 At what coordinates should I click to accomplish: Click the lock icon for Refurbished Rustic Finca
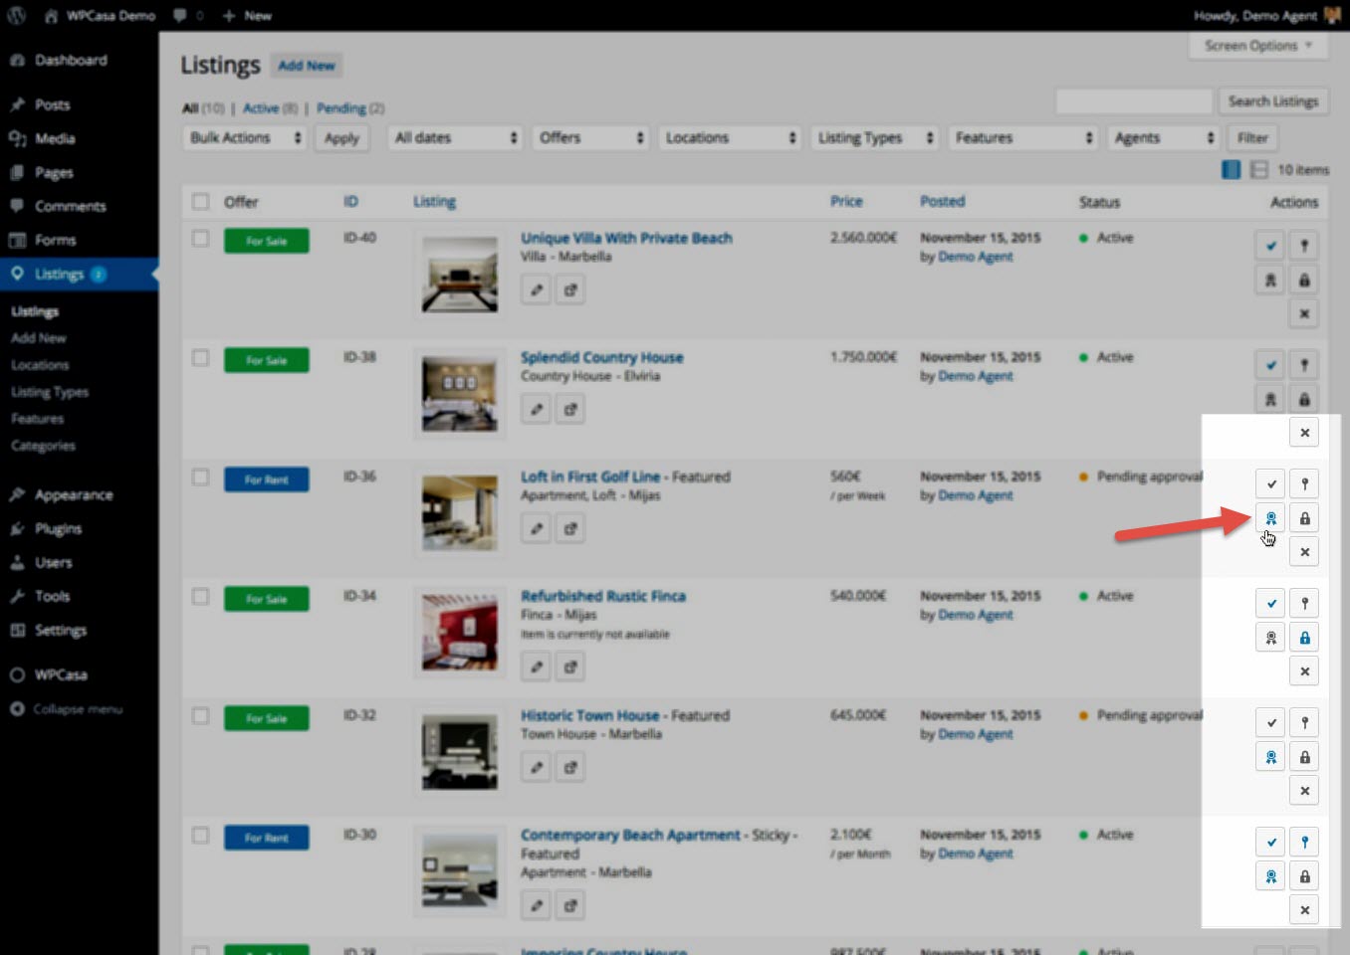[1304, 637]
